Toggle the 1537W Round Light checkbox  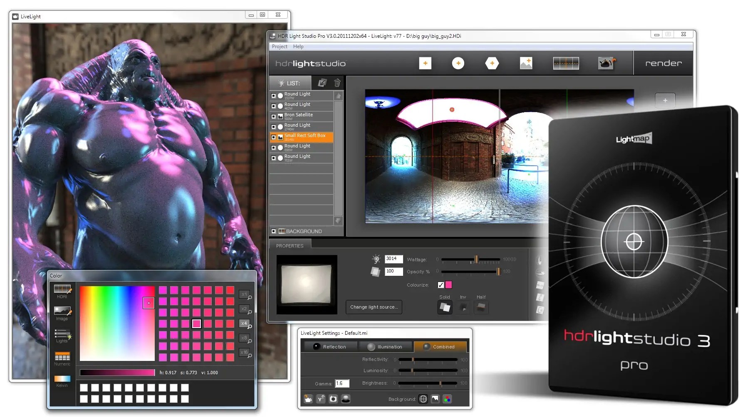274,96
